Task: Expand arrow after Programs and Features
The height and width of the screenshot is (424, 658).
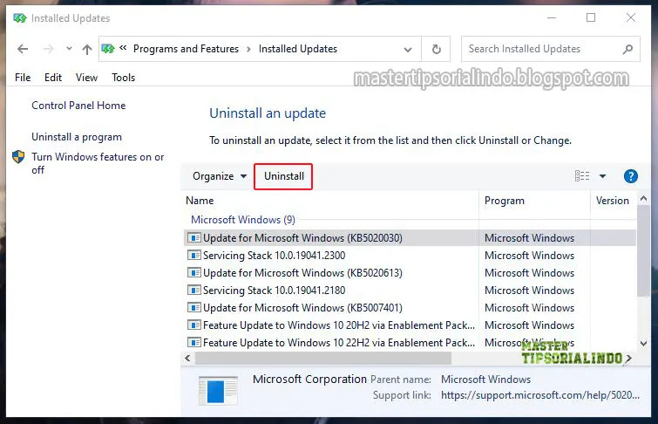Action: click(249, 49)
